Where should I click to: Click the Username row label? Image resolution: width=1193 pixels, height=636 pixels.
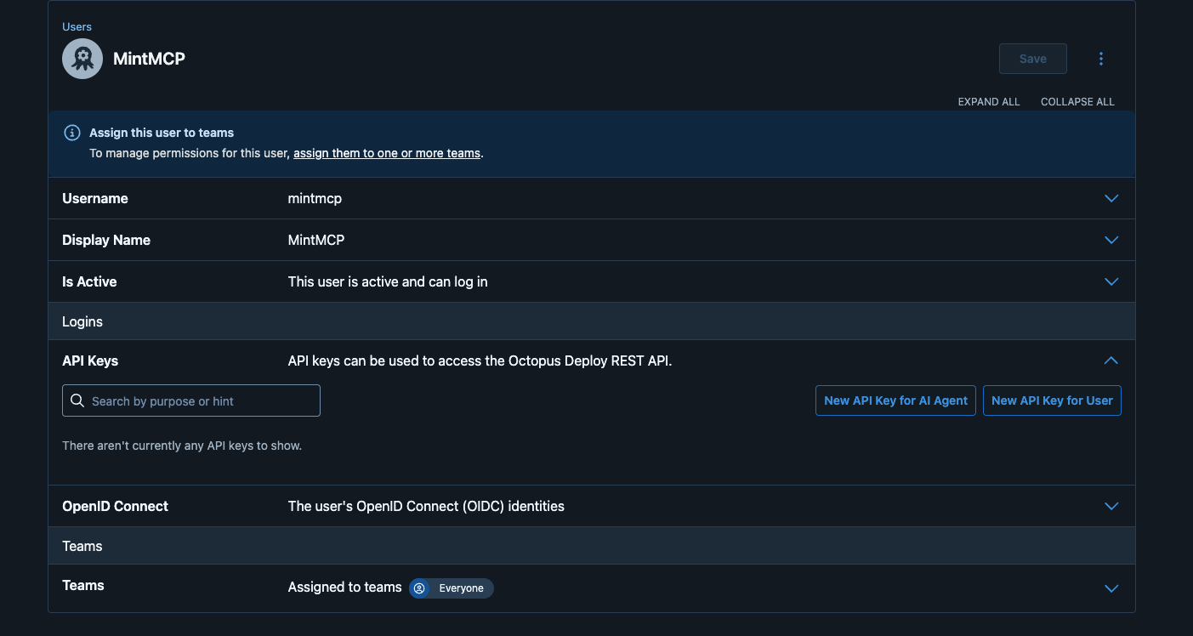[x=95, y=198]
